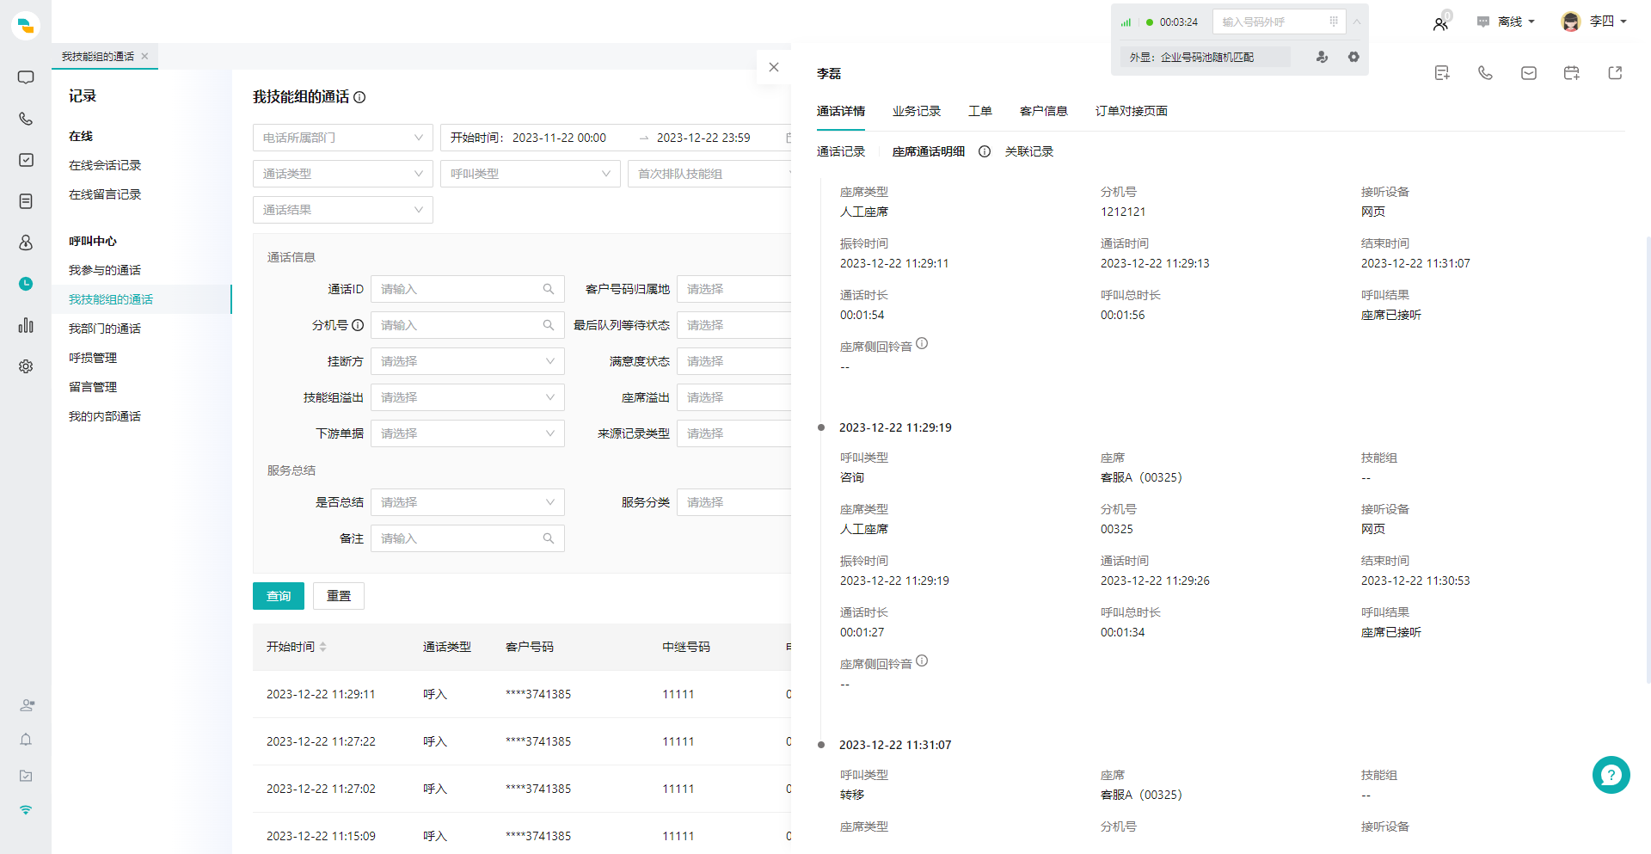Click the add calendar schedule icon
Viewport: 1651px width, 854px height.
pyautogui.click(x=1572, y=73)
